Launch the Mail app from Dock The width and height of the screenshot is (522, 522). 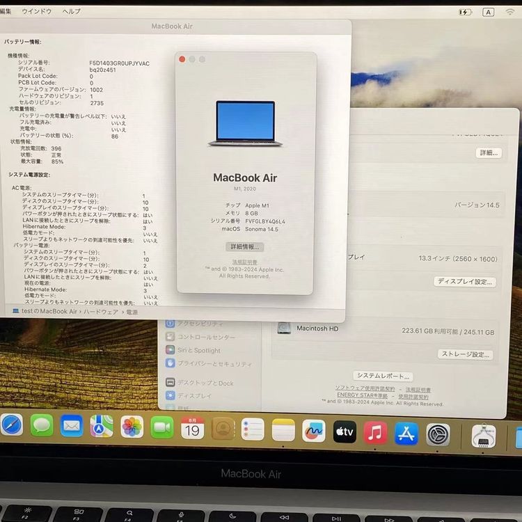coord(72,426)
